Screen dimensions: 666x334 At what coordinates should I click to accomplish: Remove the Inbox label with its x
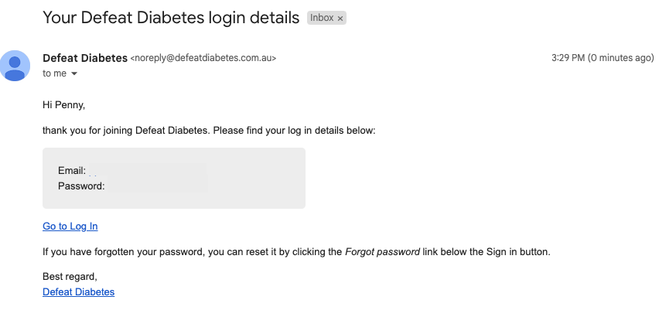pos(340,18)
